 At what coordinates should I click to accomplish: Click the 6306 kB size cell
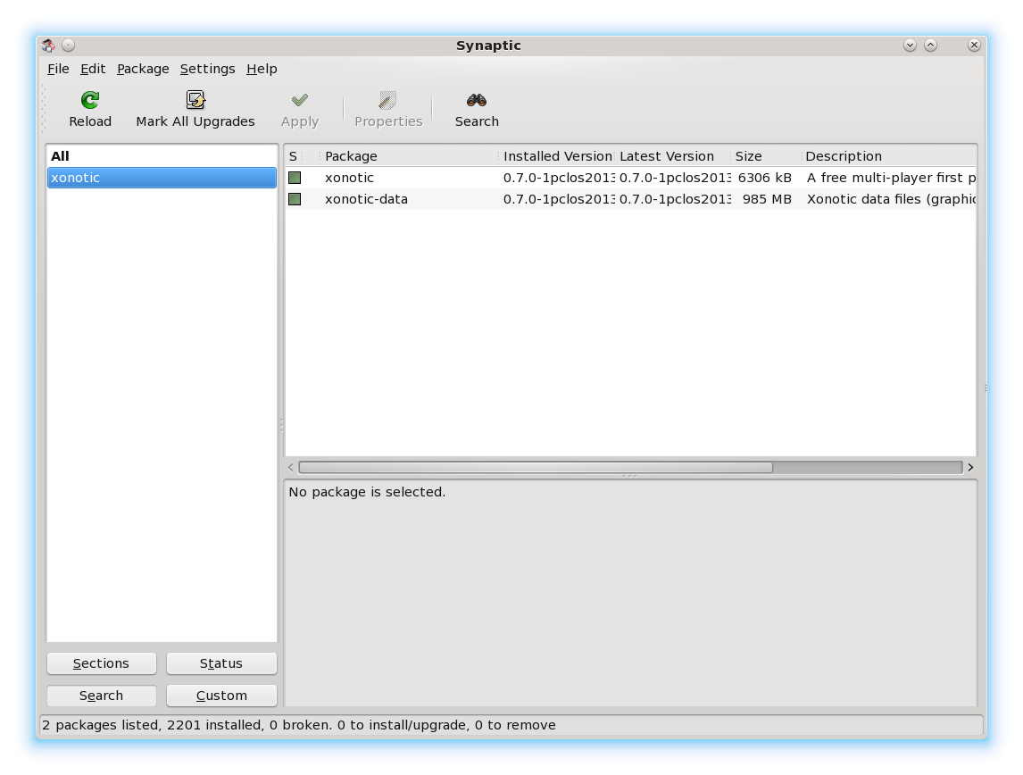click(x=765, y=178)
